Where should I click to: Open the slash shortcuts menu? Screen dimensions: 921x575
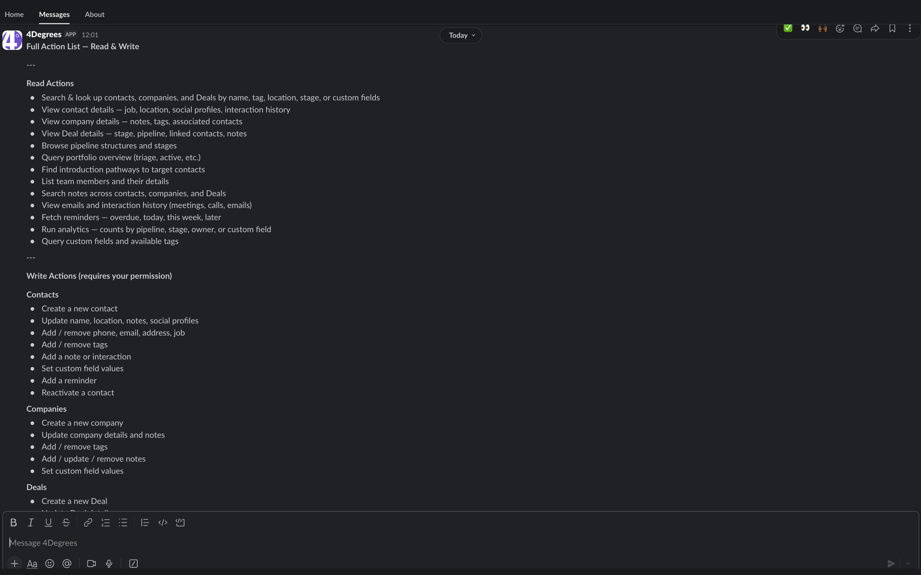pyautogui.click(x=133, y=564)
